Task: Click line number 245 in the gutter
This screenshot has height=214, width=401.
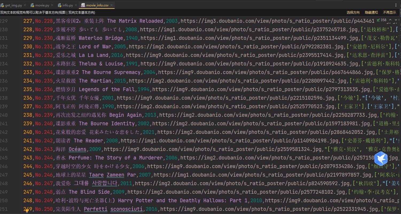Action: 4,158
